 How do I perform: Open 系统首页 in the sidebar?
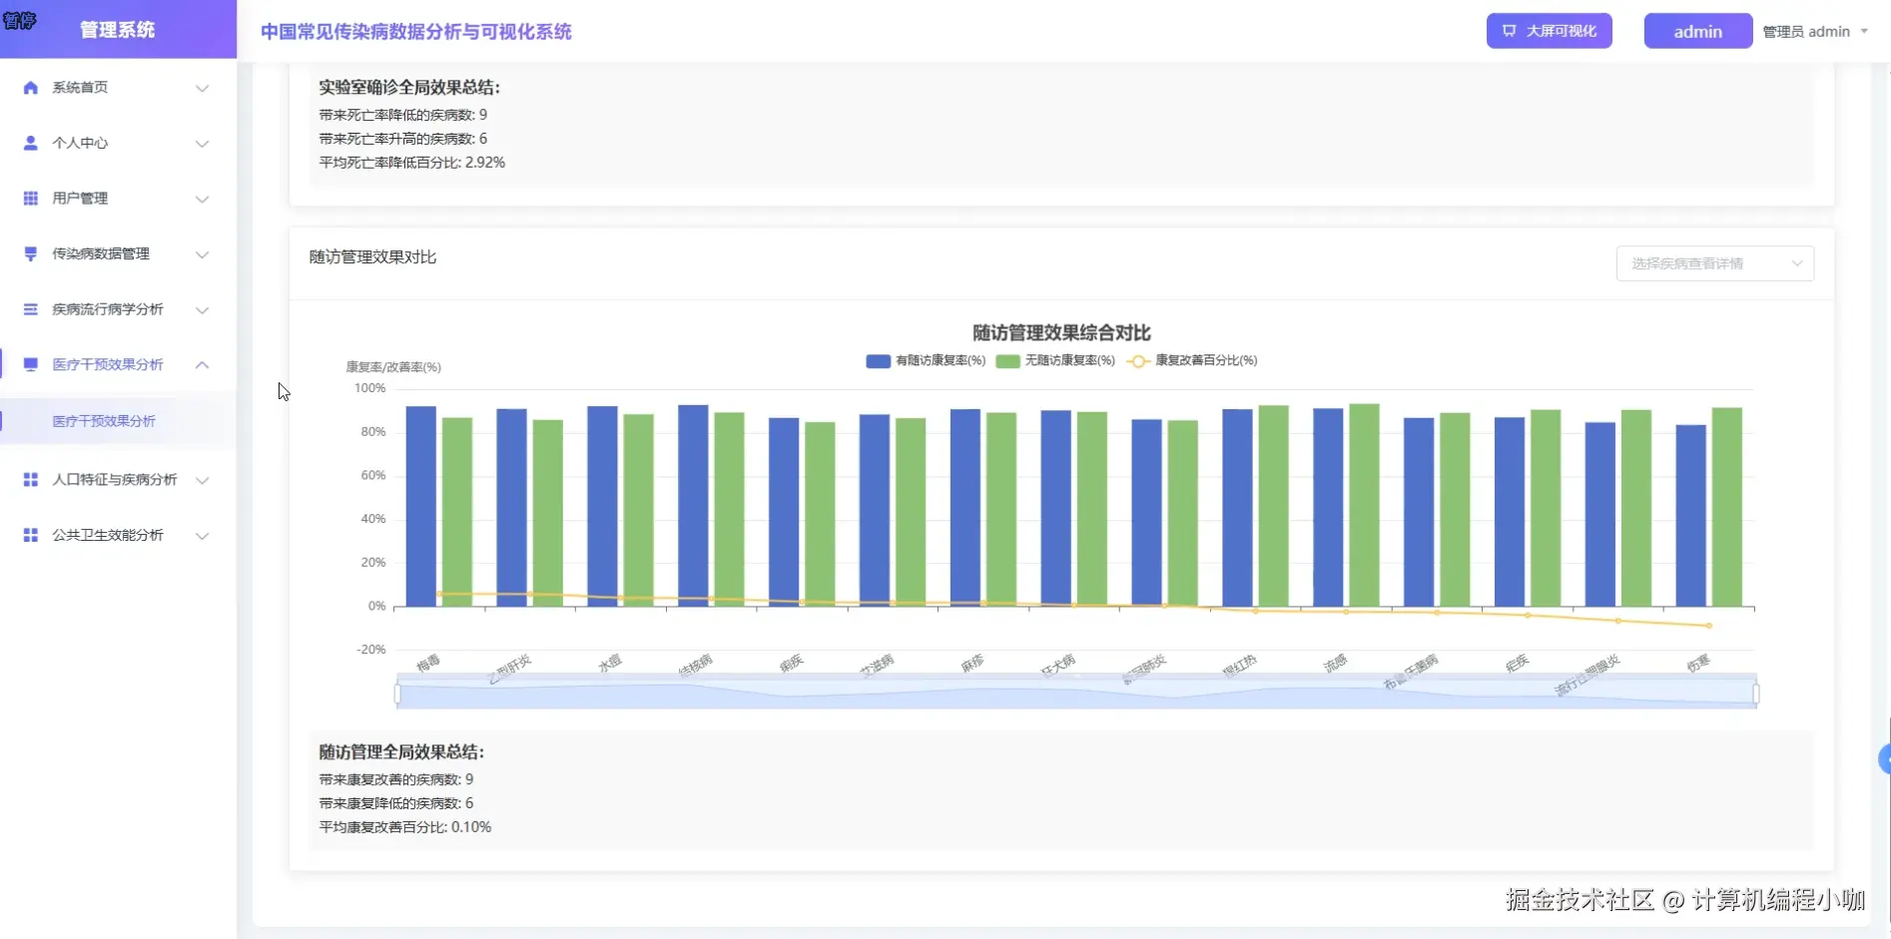[x=118, y=88]
